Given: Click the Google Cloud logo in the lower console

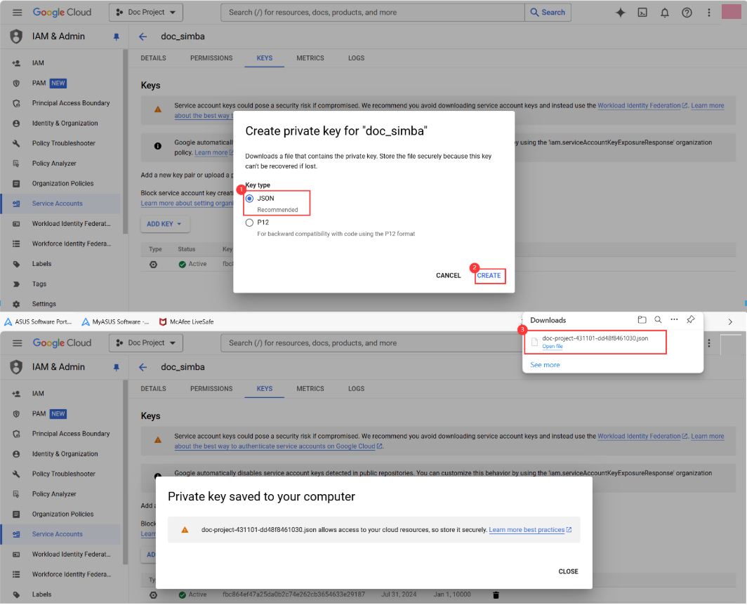Looking at the screenshot, I should 62,343.
